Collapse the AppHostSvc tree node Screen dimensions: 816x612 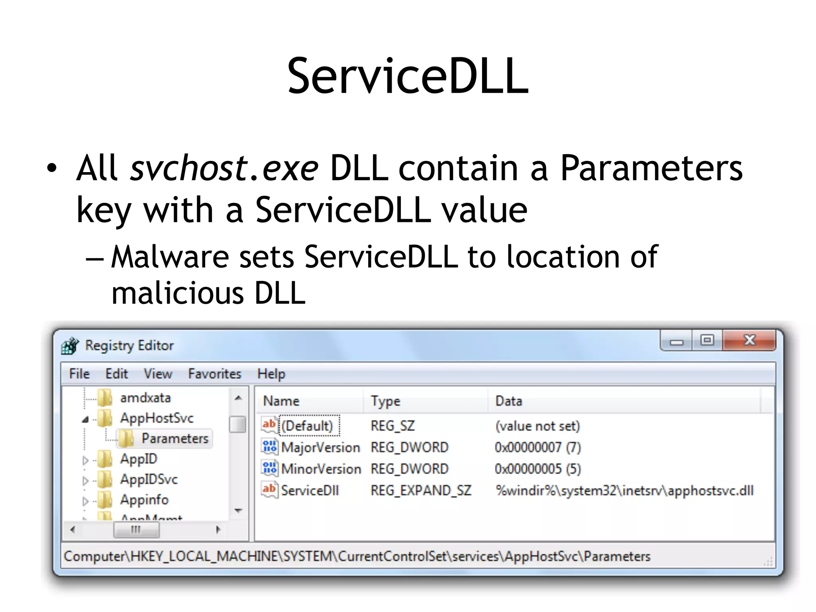click(x=85, y=419)
